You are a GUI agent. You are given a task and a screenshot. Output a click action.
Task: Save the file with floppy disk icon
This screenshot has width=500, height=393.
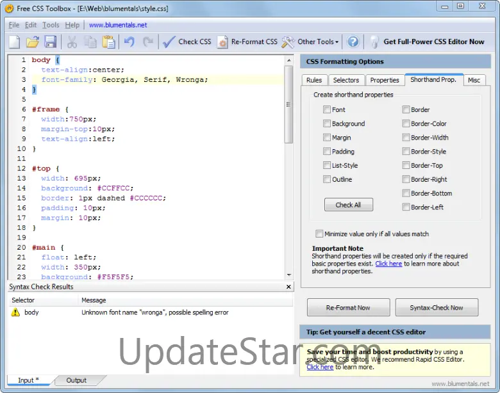point(51,42)
